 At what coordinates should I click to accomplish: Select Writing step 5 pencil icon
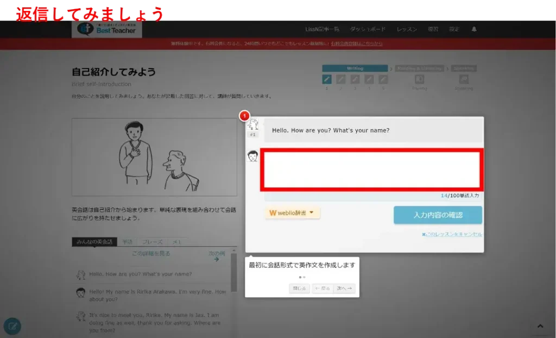click(383, 79)
